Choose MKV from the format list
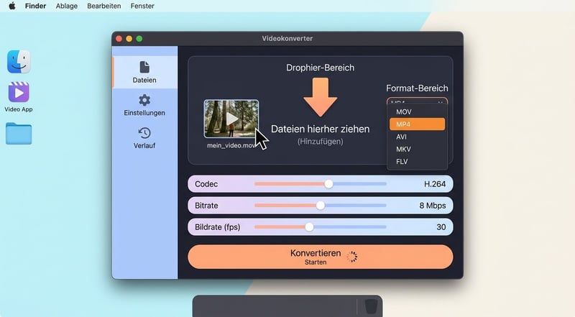575x317 pixels. (x=418, y=150)
